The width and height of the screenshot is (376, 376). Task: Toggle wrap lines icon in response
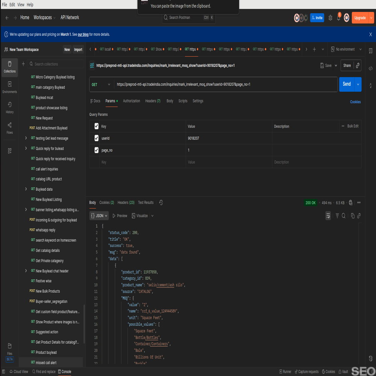(328, 216)
